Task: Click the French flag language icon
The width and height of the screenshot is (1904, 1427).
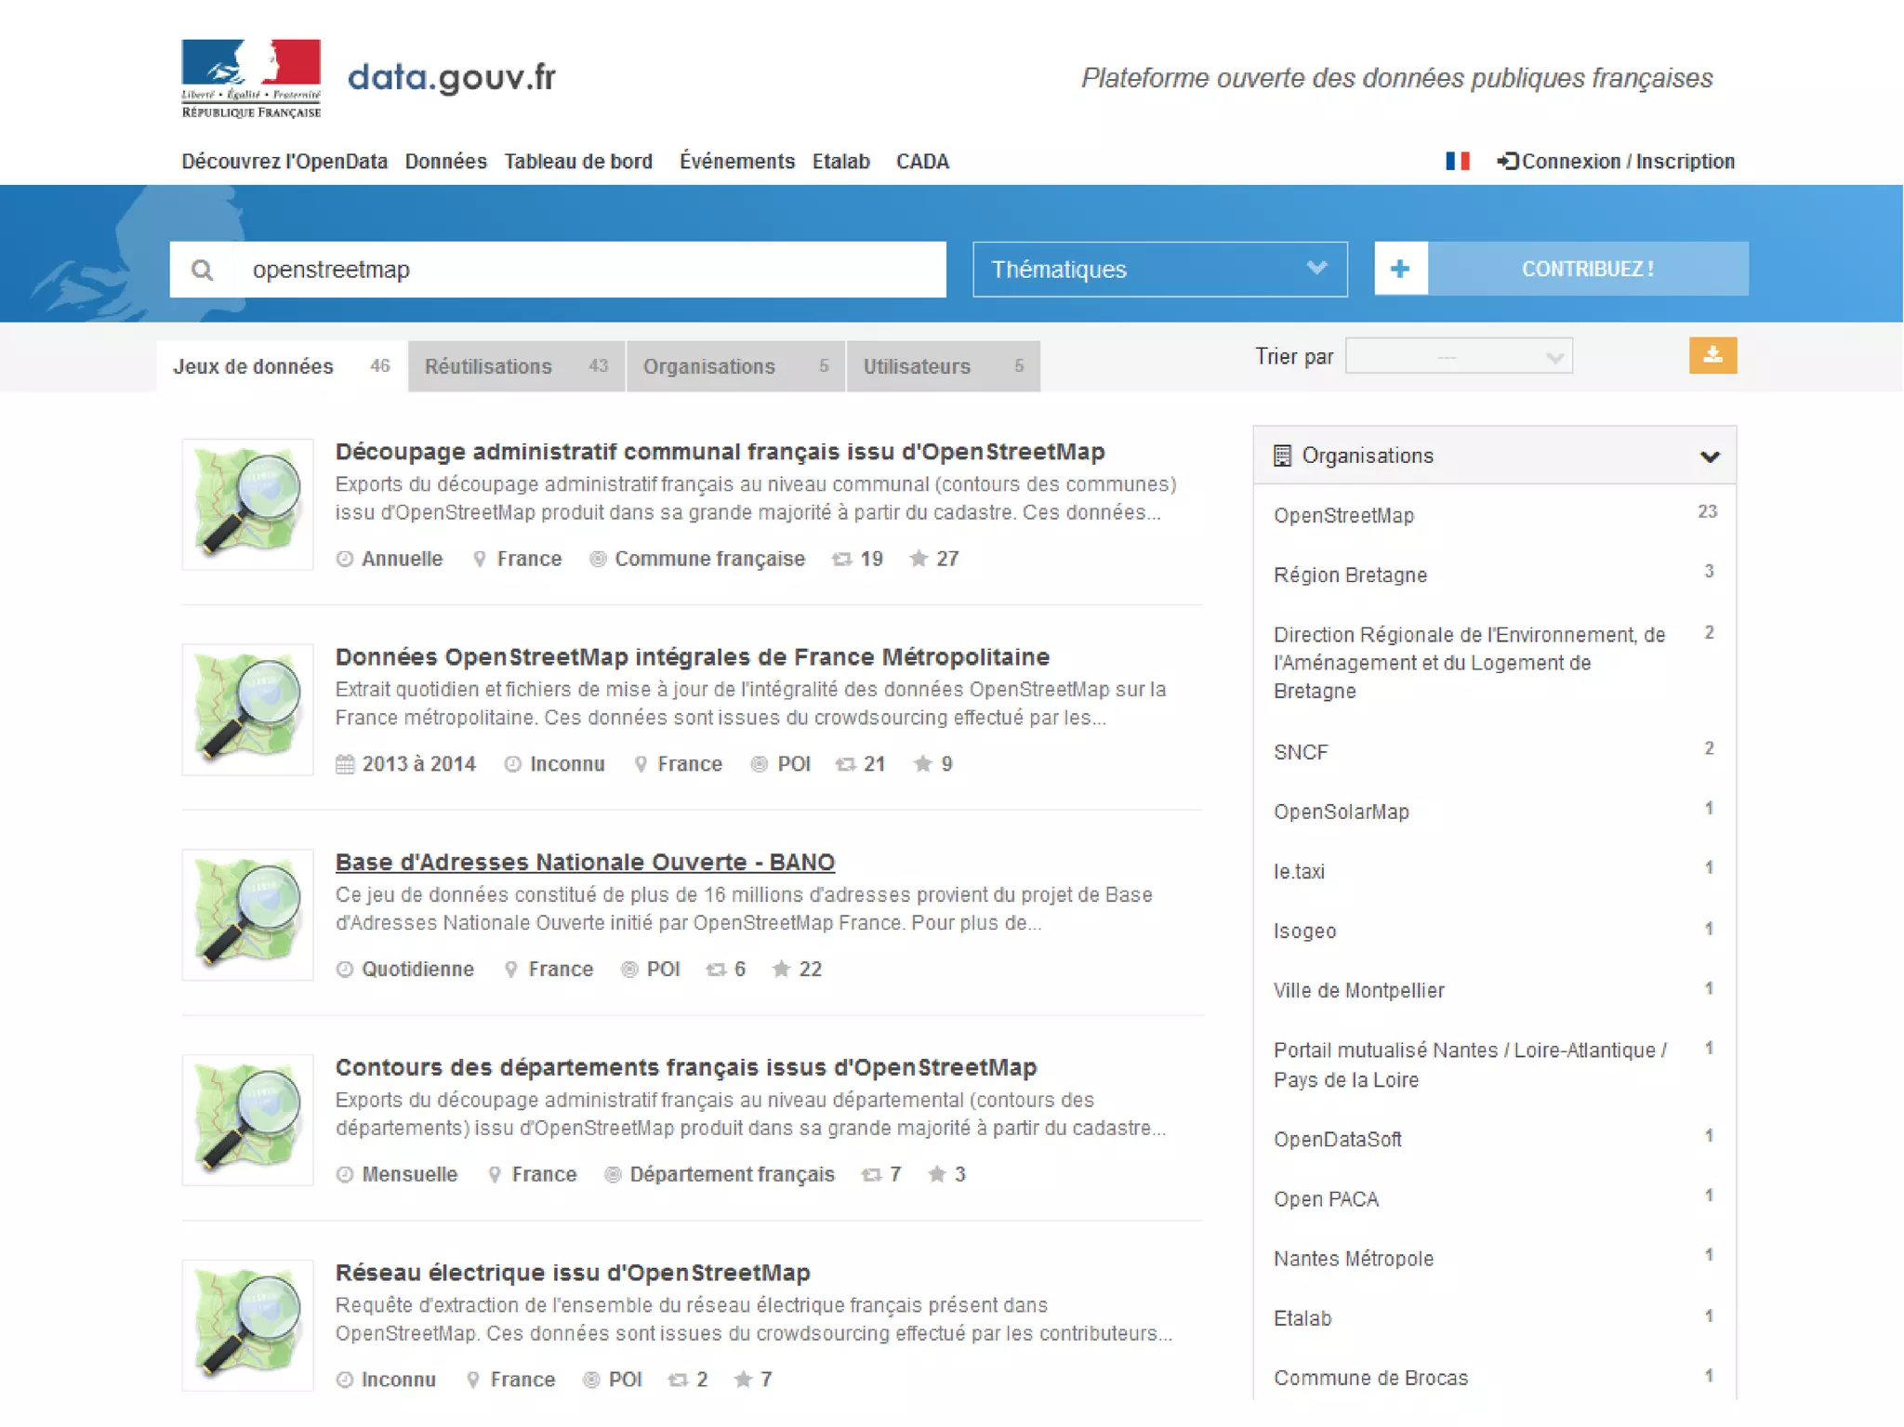Action: click(x=1457, y=161)
